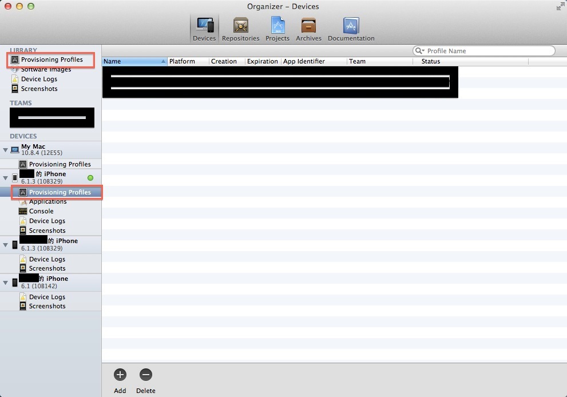Open Device Logs below Console
The image size is (567, 397).
click(47, 221)
